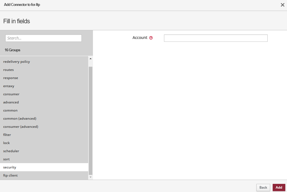The image size is (287, 192).
Task: Select the response group
Action: point(11,78)
